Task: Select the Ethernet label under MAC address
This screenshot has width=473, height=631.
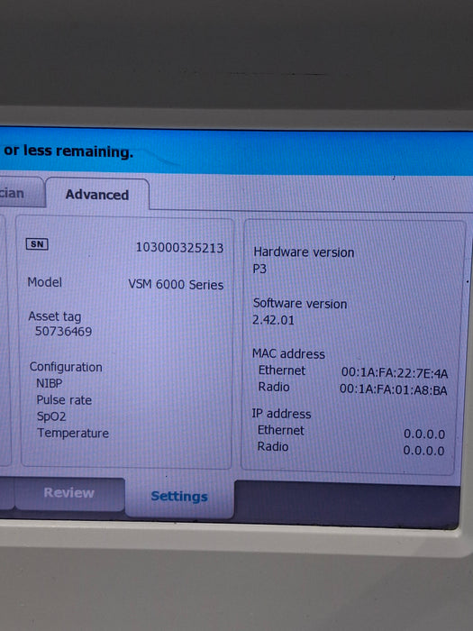Action: click(281, 370)
